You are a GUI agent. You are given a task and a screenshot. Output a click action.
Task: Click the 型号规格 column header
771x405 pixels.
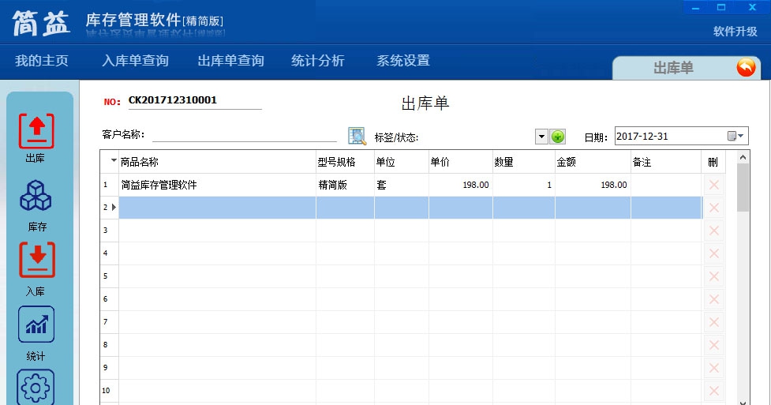click(x=345, y=162)
